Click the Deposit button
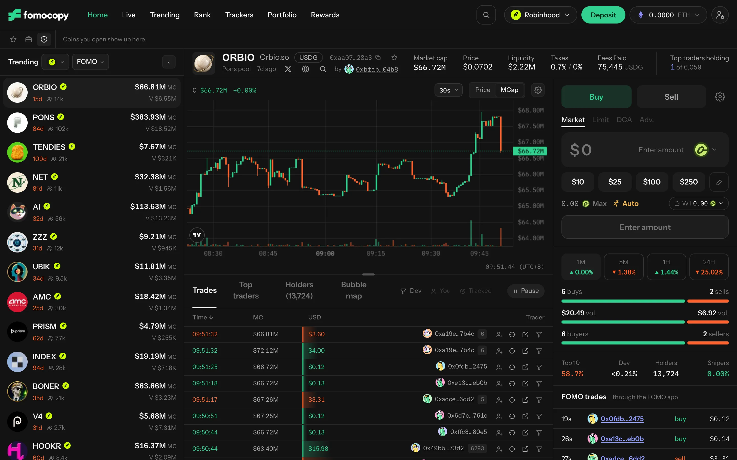Image resolution: width=737 pixels, height=460 pixels. (603, 15)
